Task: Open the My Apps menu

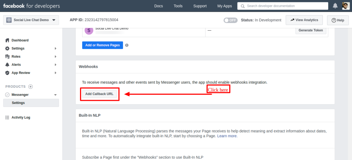Action: [224, 6]
